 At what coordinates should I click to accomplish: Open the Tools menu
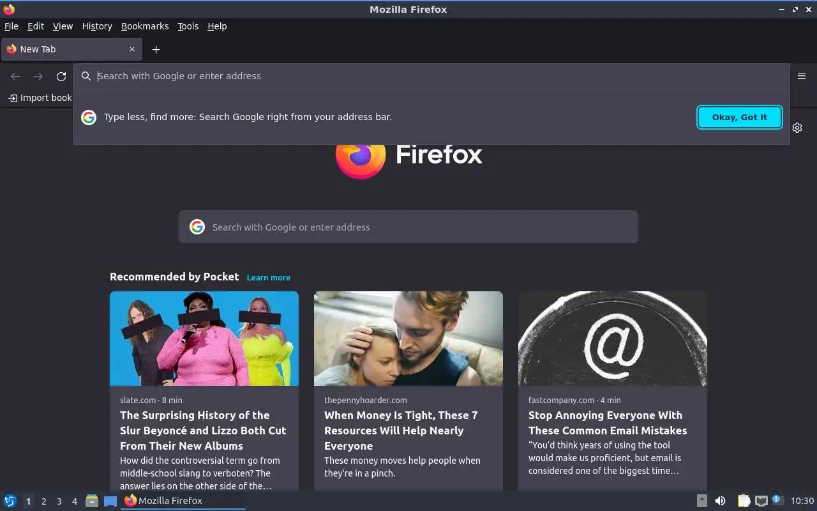[188, 26]
